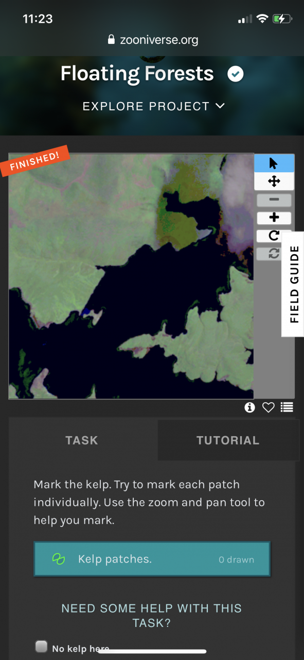Screen dimensions: 304x660
Task: Tap the zooniverse.org address bar
Action: click(x=153, y=40)
